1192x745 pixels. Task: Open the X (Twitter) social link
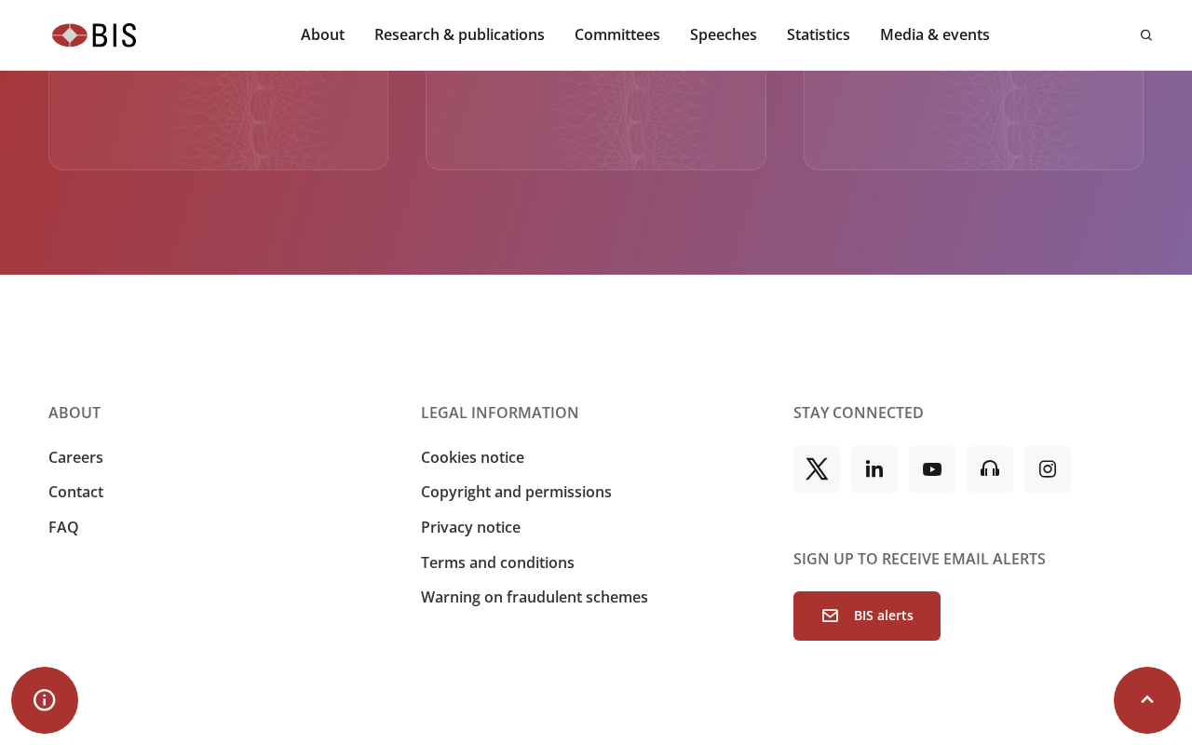tap(817, 469)
